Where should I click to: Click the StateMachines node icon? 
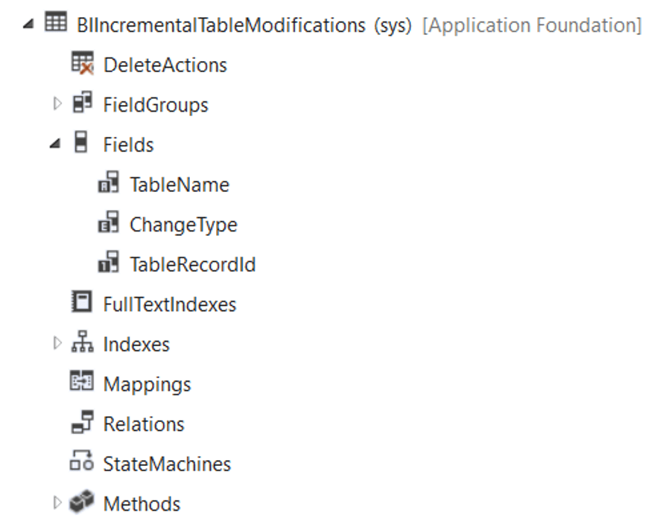coord(82,464)
